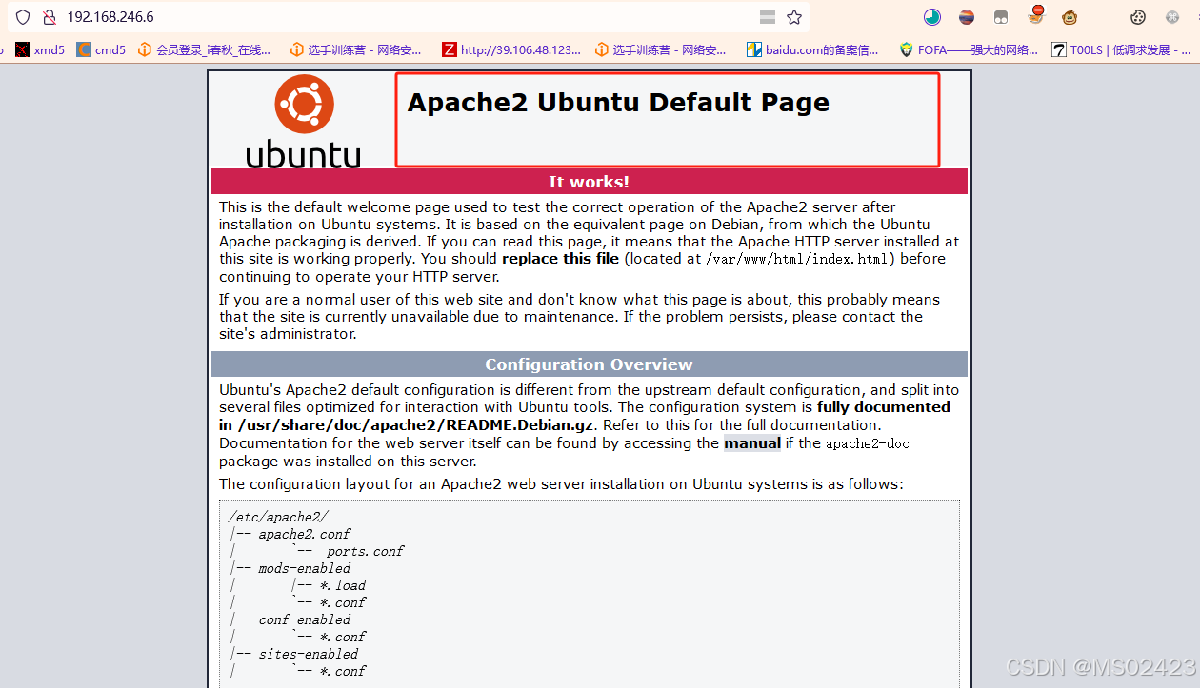Click the fox proxy icon with red badge

(x=1036, y=14)
